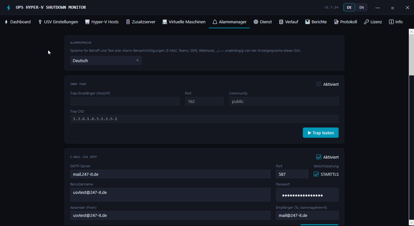414x226 pixels.
Task: Toggle the STARTTLS encryption checkbox
Action: pos(316,174)
